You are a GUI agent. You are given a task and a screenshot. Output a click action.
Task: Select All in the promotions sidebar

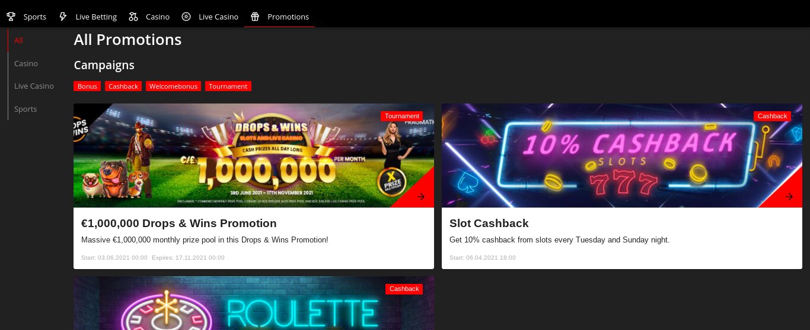click(x=19, y=40)
